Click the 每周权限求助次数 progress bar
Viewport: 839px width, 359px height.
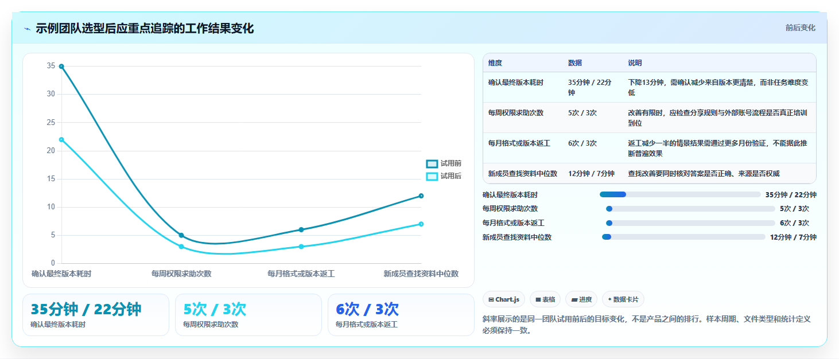[x=690, y=209]
